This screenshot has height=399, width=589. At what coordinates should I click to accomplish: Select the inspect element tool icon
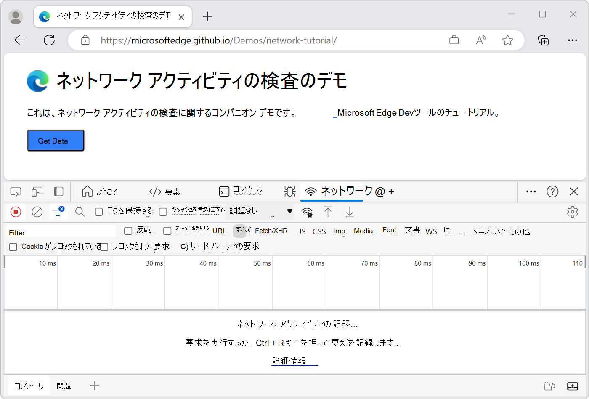16,192
